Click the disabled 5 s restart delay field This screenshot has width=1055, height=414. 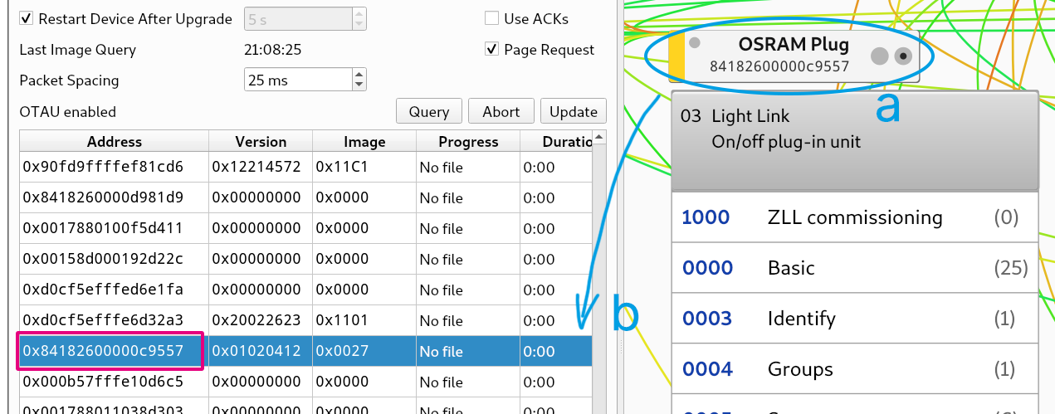(298, 18)
